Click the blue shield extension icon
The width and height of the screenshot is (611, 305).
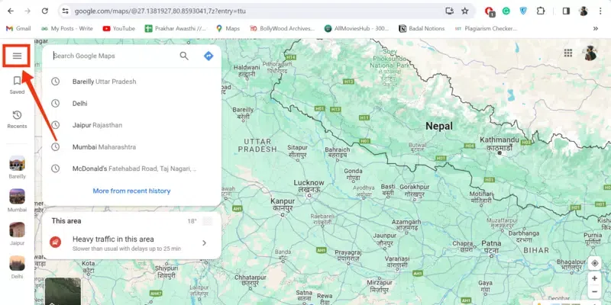(523, 11)
